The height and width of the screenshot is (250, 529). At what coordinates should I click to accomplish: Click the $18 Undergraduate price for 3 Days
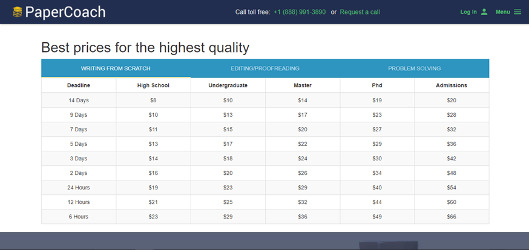(x=228, y=159)
